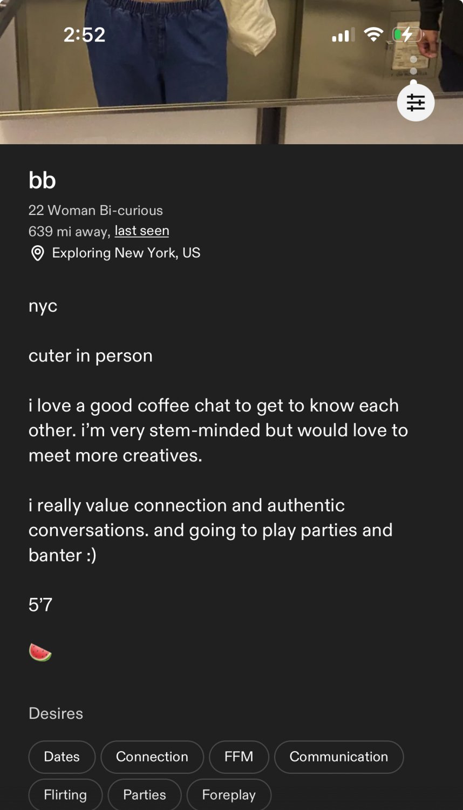Viewport: 463px width, 810px height.
Task: Tap the watermelon emoji in bio
Action: (x=40, y=653)
